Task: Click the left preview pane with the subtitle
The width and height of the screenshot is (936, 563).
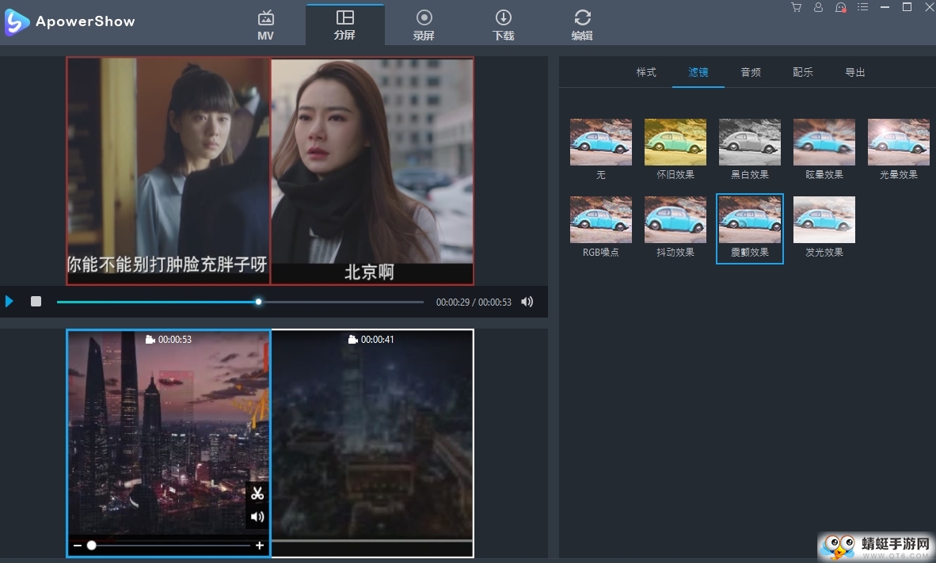Action: pyautogui.click(x=169, y=170)
